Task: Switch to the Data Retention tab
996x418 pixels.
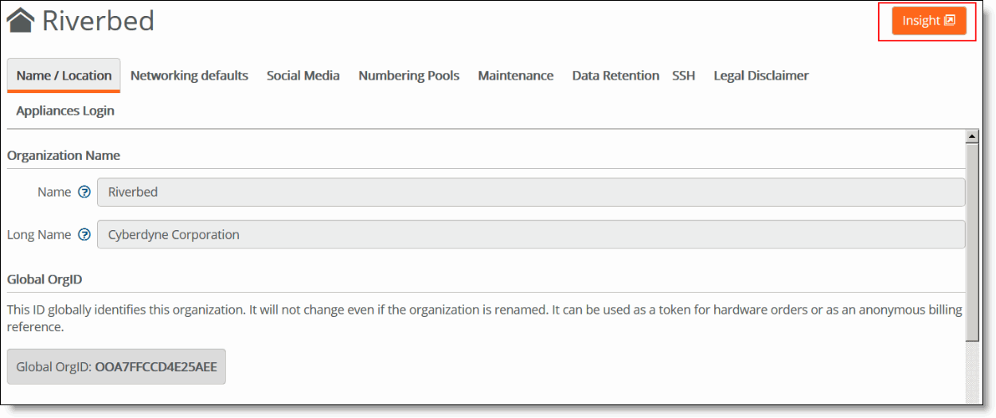Action: tap(615, 76)
